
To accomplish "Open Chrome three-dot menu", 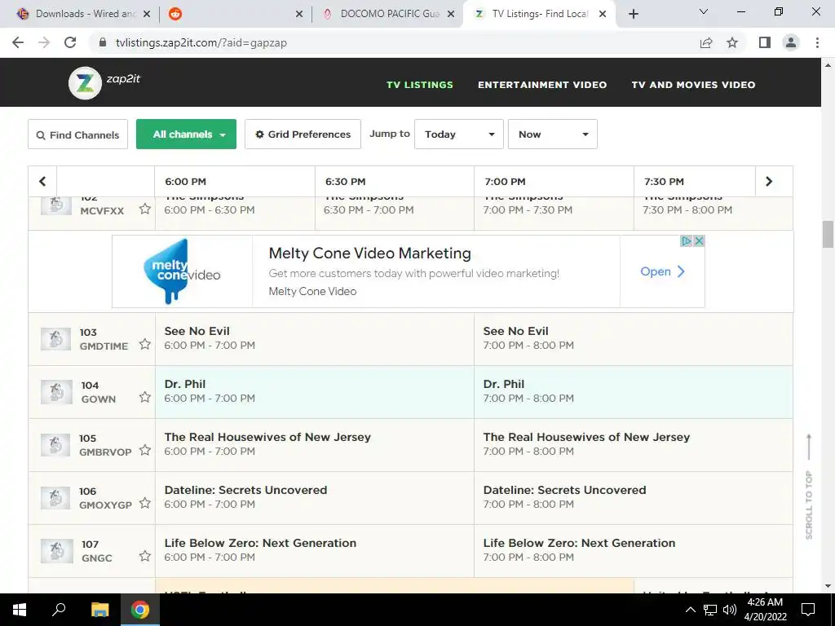I will [817, 42].
